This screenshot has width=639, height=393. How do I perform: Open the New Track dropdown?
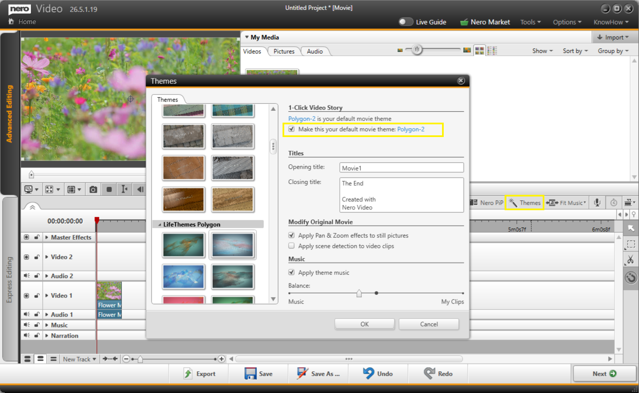coord(80,359)
